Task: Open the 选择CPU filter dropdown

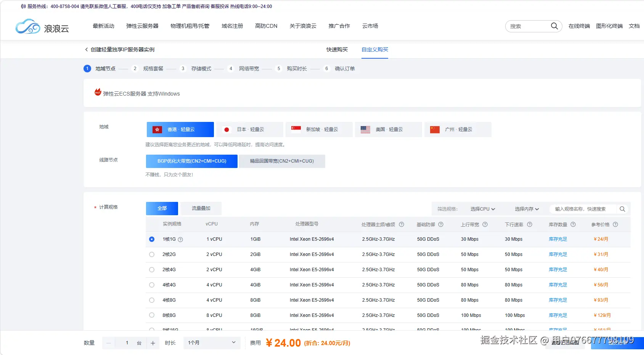Action: click(x=483, y=209)
